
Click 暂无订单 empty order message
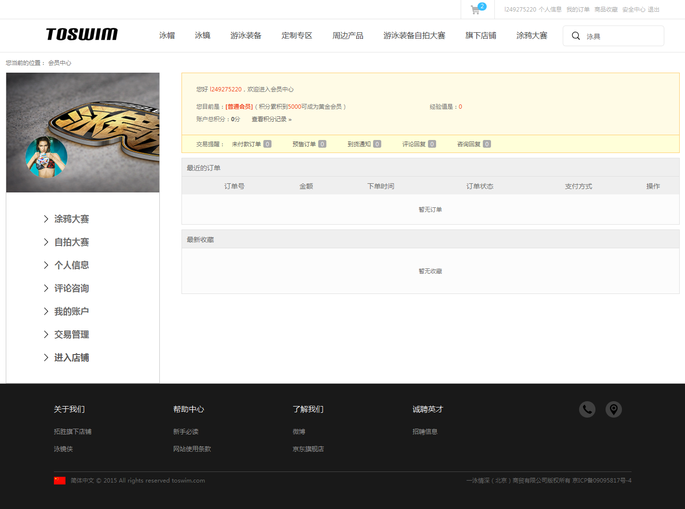pos(430,210)
